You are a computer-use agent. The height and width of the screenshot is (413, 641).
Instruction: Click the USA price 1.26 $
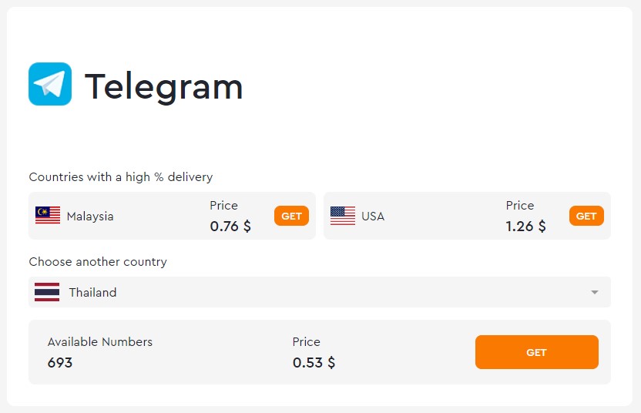[525, 226]
